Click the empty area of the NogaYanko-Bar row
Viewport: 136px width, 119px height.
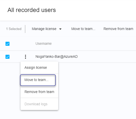click(x=107, y=57)
